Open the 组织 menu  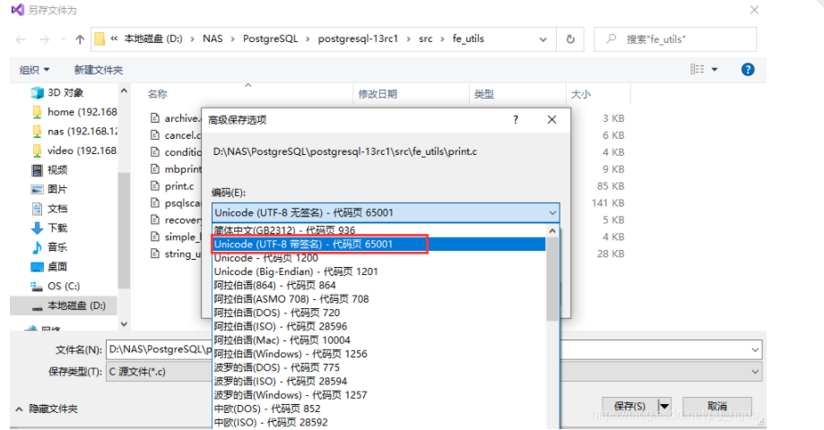tap(35, 70)
